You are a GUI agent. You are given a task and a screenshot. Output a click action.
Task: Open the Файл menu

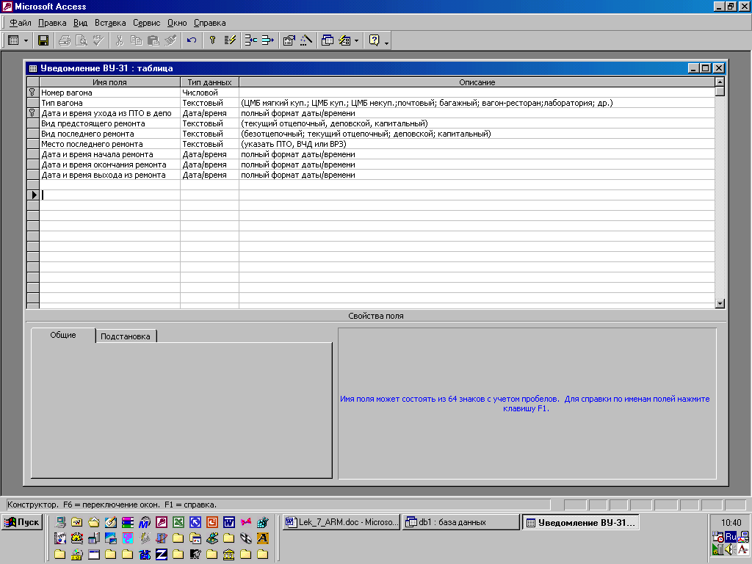(x=20, y=23)
